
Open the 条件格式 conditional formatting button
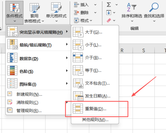[14, 13]
